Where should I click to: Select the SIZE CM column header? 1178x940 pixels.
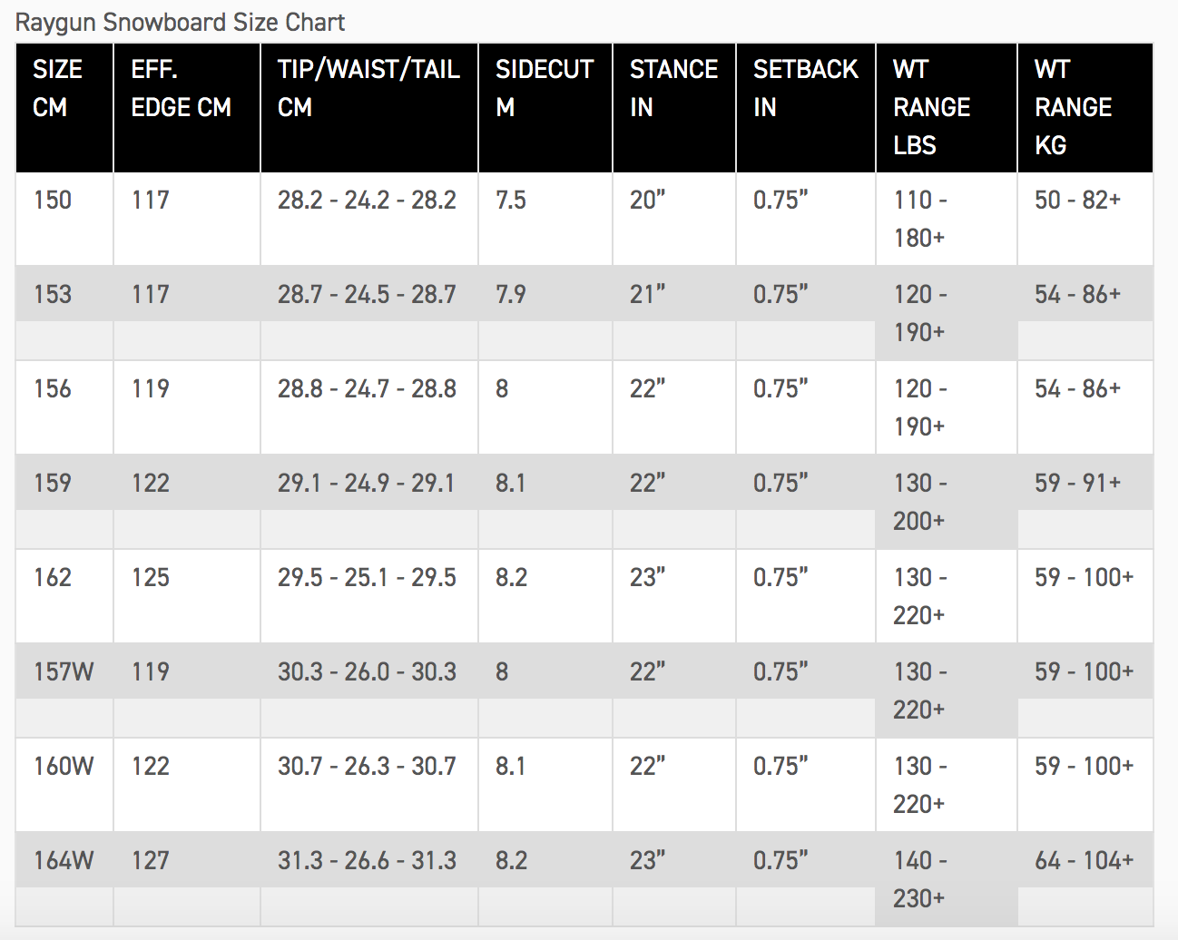tap(57, 88)
